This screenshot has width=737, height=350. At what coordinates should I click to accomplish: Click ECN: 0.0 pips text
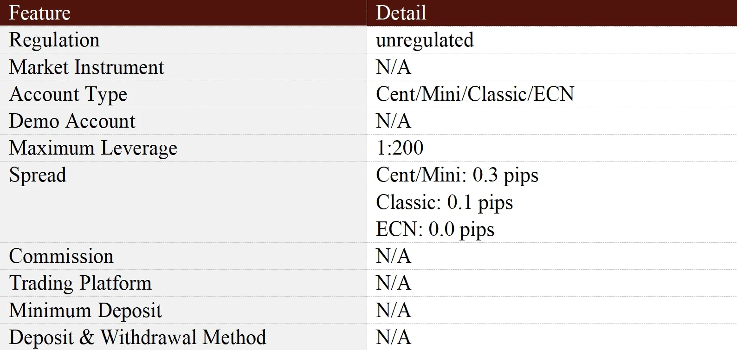[x=435, y=229]
